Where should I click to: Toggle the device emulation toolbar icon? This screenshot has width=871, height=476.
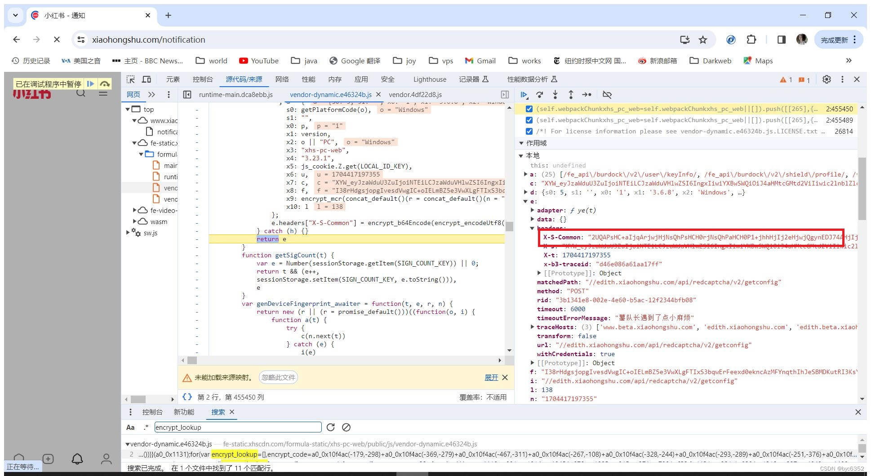pyautogui.click(x=147, y=79)
